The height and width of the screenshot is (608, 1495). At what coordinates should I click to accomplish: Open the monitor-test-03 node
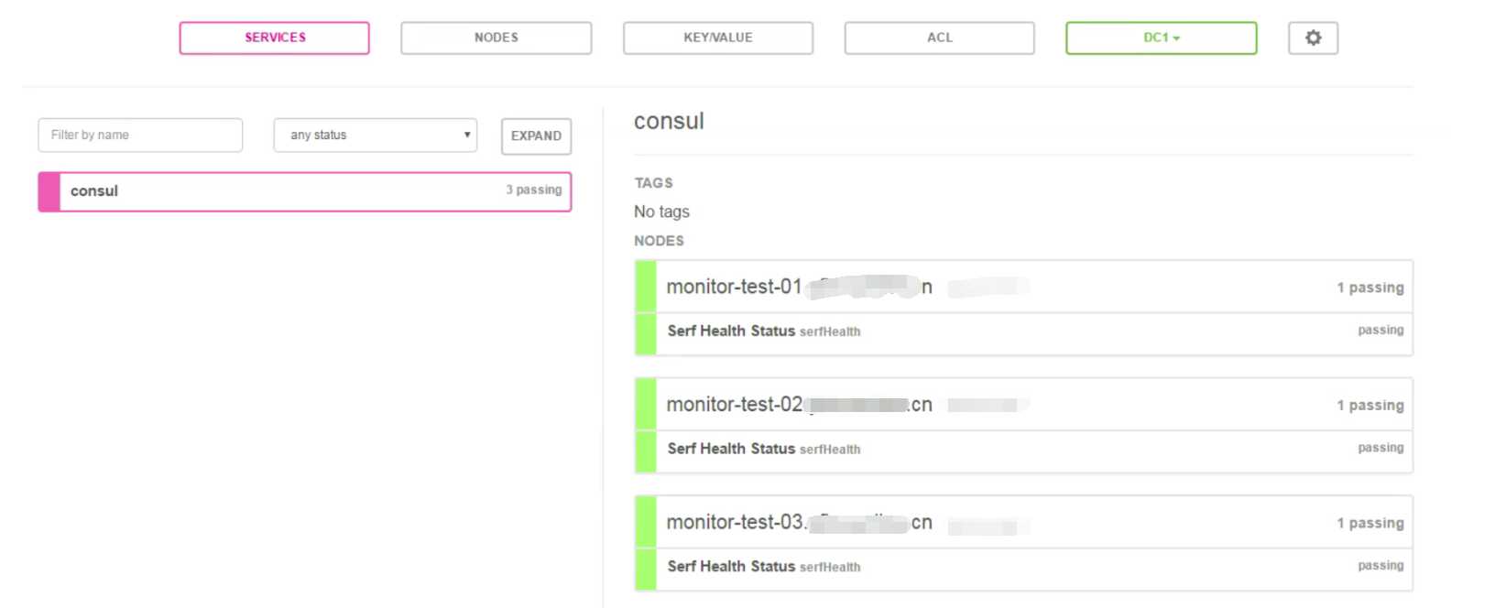click(735, 523)
